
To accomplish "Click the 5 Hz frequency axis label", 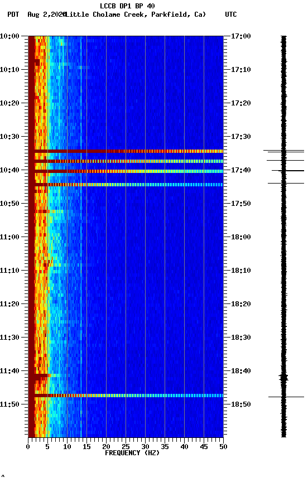I will point(47,447).
